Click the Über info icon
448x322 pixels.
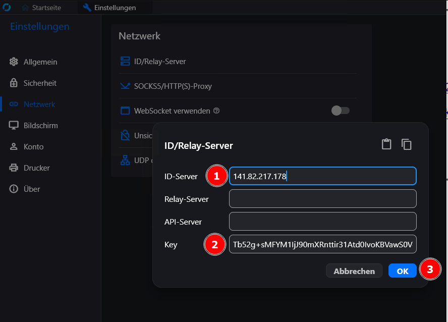coord(14,189)
